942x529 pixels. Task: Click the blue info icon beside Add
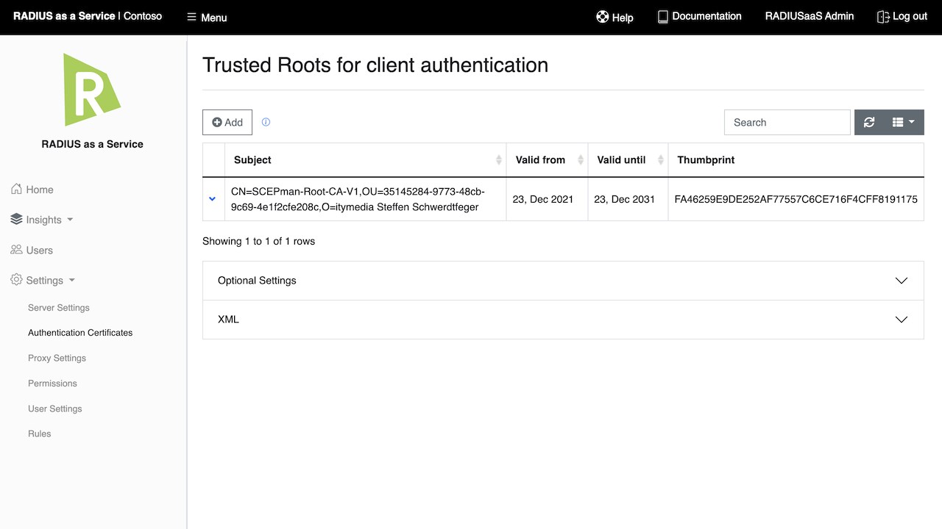(266, 122)
